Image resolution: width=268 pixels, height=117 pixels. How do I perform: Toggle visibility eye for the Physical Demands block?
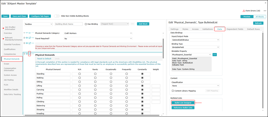click(x=27, y=54)
